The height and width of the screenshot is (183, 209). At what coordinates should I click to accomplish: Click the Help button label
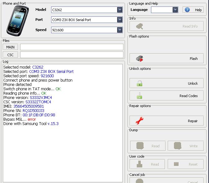click(198, 10)
